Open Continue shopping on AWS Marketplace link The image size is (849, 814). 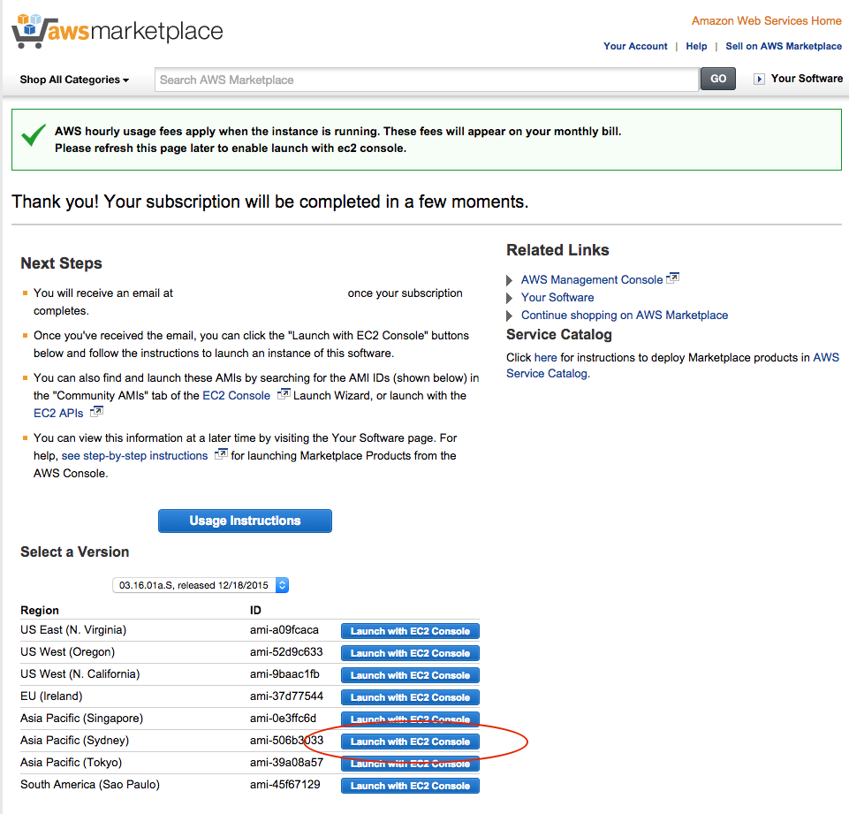(x=625, y=316)
